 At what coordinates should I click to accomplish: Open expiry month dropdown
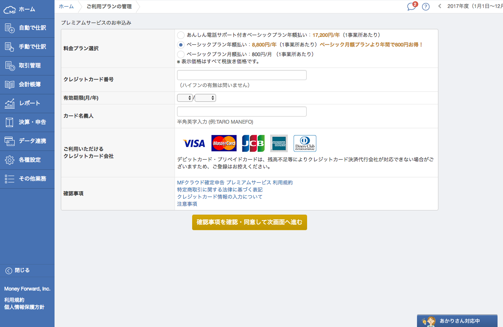point(185,98)
